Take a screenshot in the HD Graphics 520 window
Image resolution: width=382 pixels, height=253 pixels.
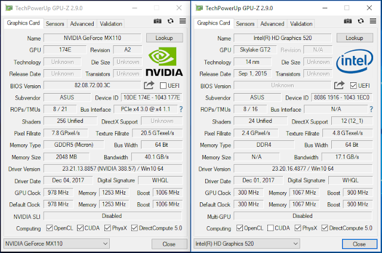347,21
